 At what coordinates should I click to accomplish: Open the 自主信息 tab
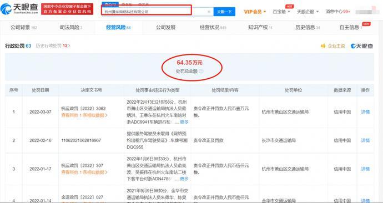351,28
